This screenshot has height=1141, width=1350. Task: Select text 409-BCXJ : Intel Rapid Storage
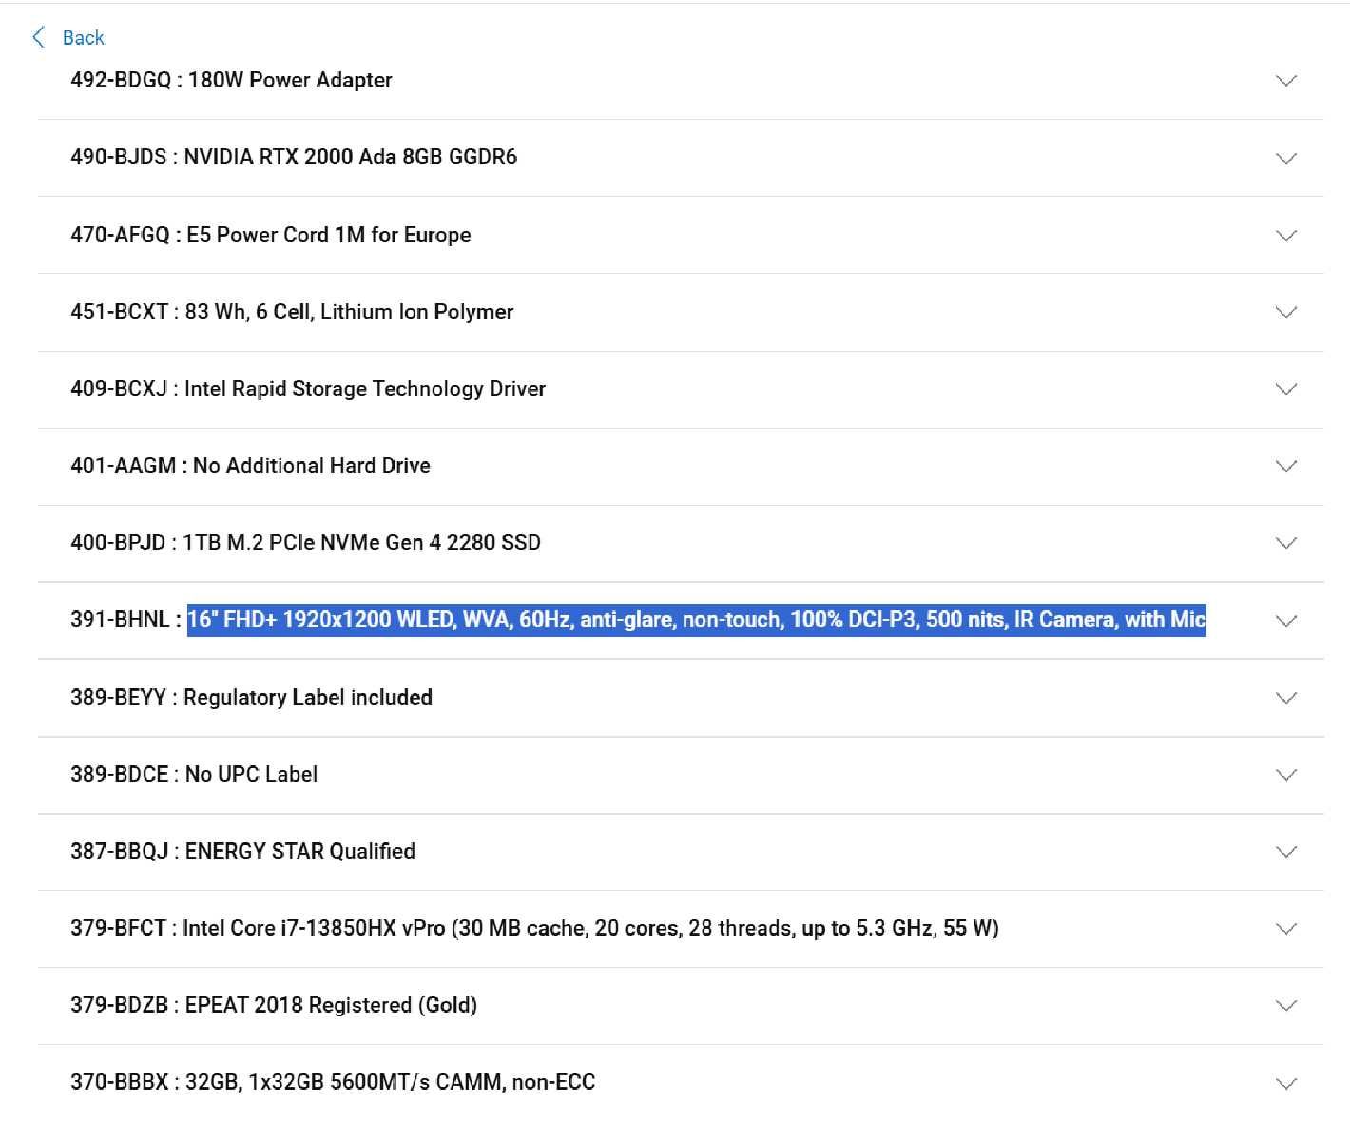coord(308,389)
